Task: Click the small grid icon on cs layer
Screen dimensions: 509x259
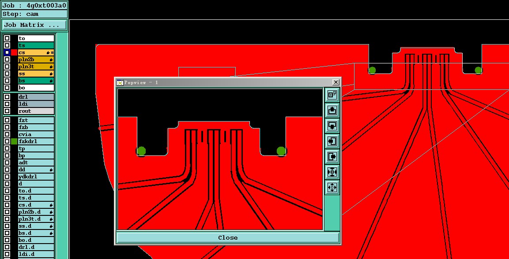Action: click(52, 52)
